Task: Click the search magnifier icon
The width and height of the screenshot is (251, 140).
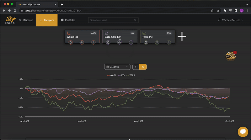Action: (135, 20)
